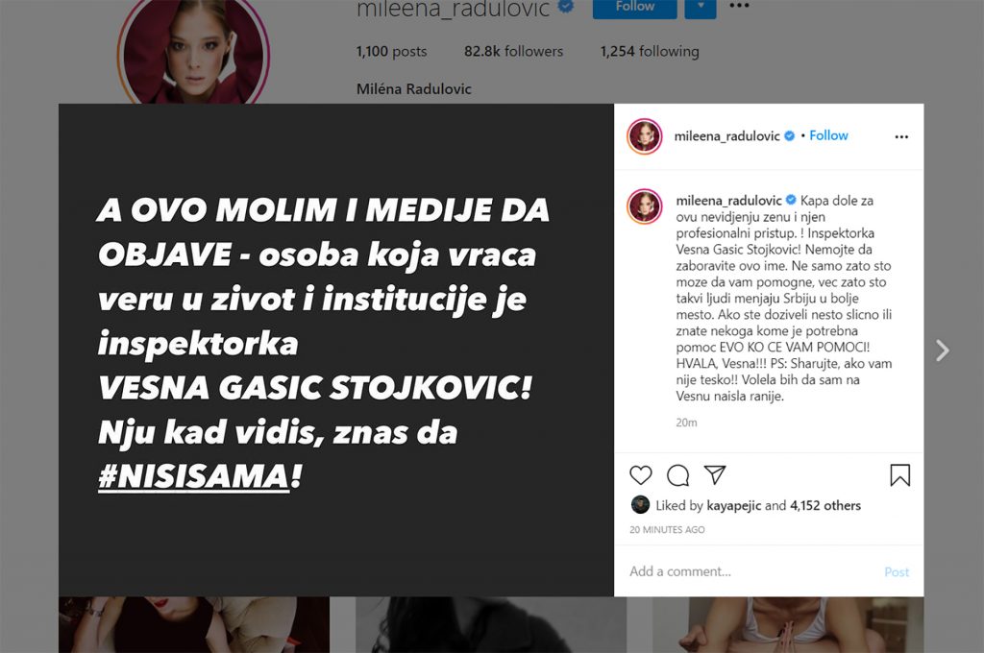The width and height of the screenshot is (984, 653).
Task: Share the post using the paper plane icon
Action: (x=715, y=474)
